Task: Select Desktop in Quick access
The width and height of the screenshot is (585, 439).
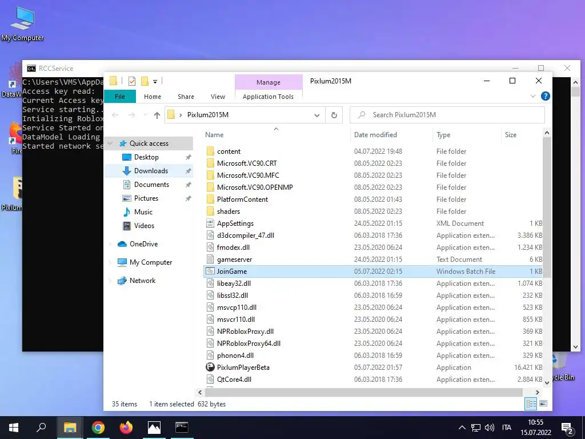Action: point(146,157)
